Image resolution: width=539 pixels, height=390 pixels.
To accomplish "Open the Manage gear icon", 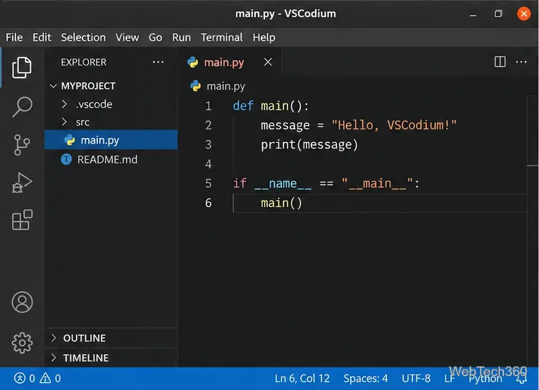I will (23, 343).
